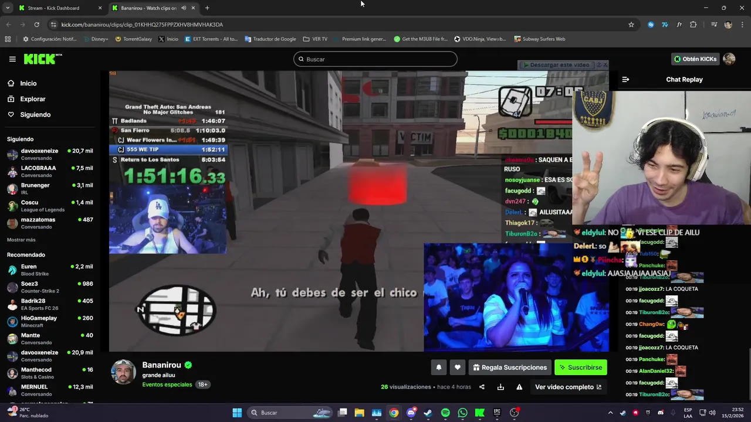Viewport: 751px width, 422px height.
Task: Open the VER TV bookmarks folder
Action: tap(315, 39)
